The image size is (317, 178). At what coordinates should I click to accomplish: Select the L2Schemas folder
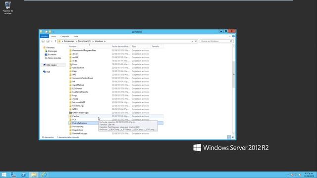(77, 89)
